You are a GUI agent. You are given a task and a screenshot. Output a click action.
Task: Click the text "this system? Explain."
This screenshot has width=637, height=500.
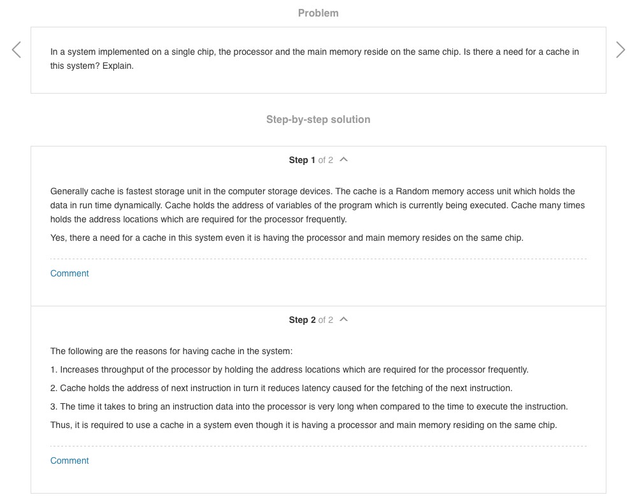click(x=92, y=66)
